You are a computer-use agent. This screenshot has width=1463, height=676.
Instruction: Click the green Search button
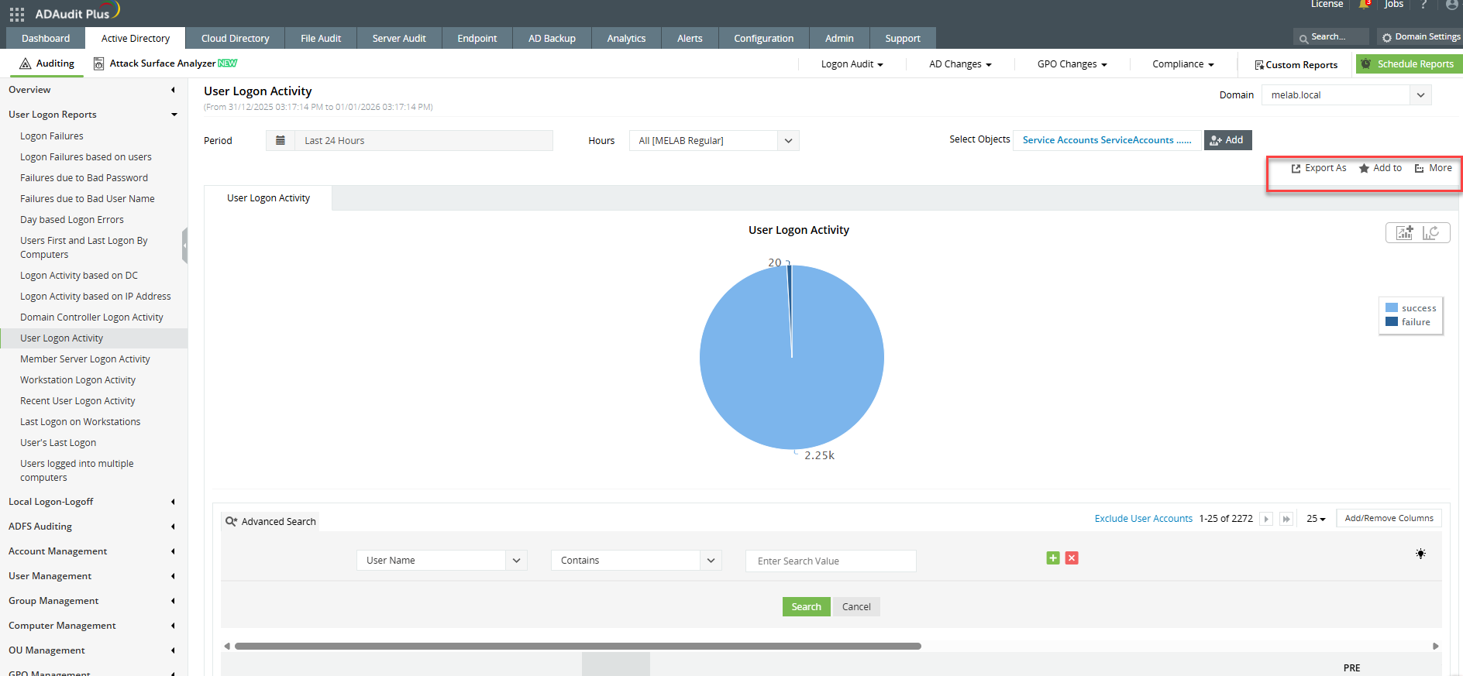(x=806, y=607)
